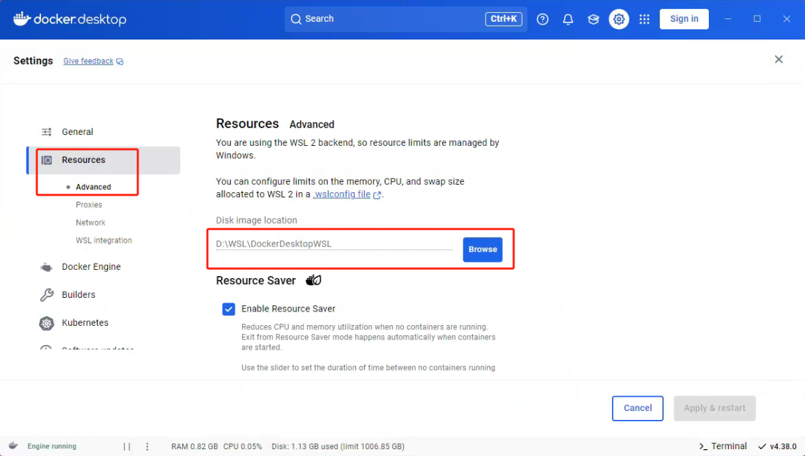
Task: Pause the engine using the pause icon
Action: point(127,446)
